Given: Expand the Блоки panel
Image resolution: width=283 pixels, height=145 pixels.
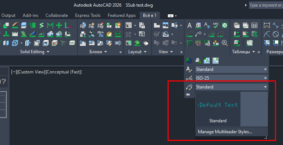Looking at the screenshot, I should [106, 52].
